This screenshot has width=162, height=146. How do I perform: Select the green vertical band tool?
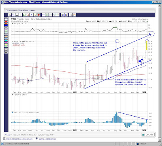click(47, 15)
